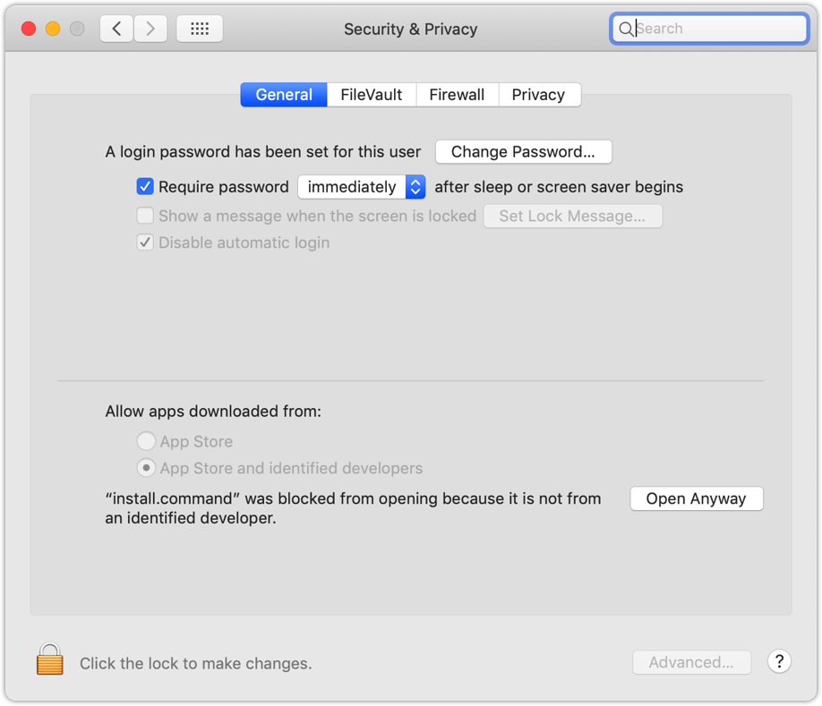Focus the Search input field

point(716,29)
